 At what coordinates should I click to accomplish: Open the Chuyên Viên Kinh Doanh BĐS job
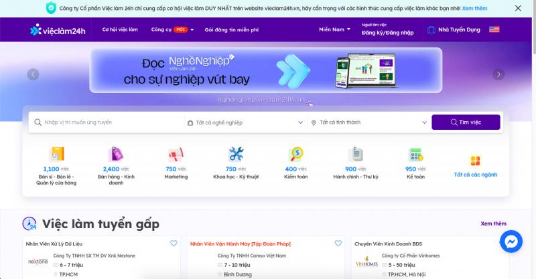pyautogui.click(x=388, y=244)
